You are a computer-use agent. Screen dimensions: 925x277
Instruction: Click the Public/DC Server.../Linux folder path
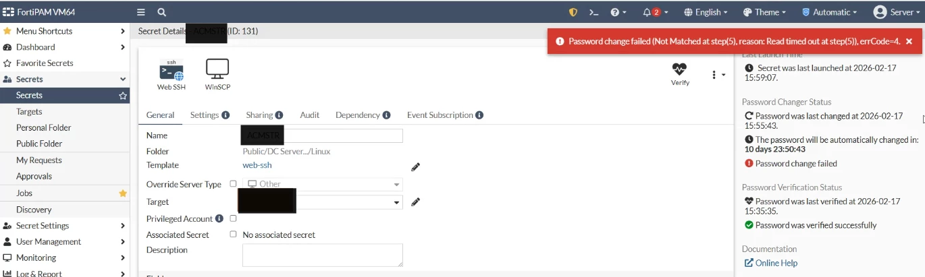point(286,152)
